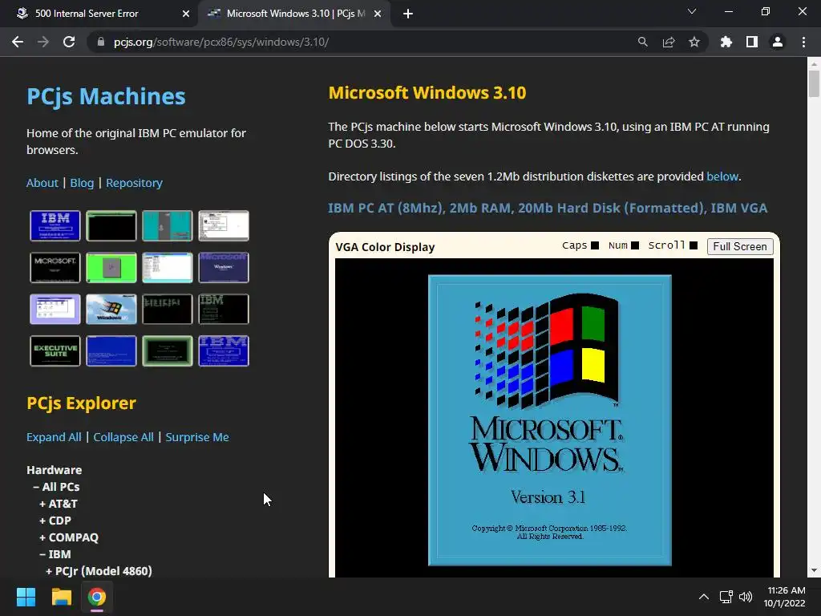Image resolution: width=821 pixels, height=616 pixels.
Task: Share this page via share icon
Action: coord(669,42)
